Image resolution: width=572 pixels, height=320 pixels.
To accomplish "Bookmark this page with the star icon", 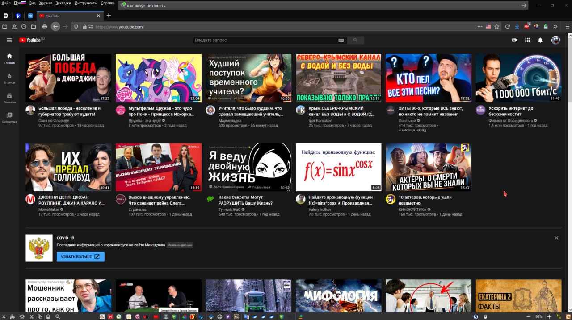I will [x=496, y=26].
